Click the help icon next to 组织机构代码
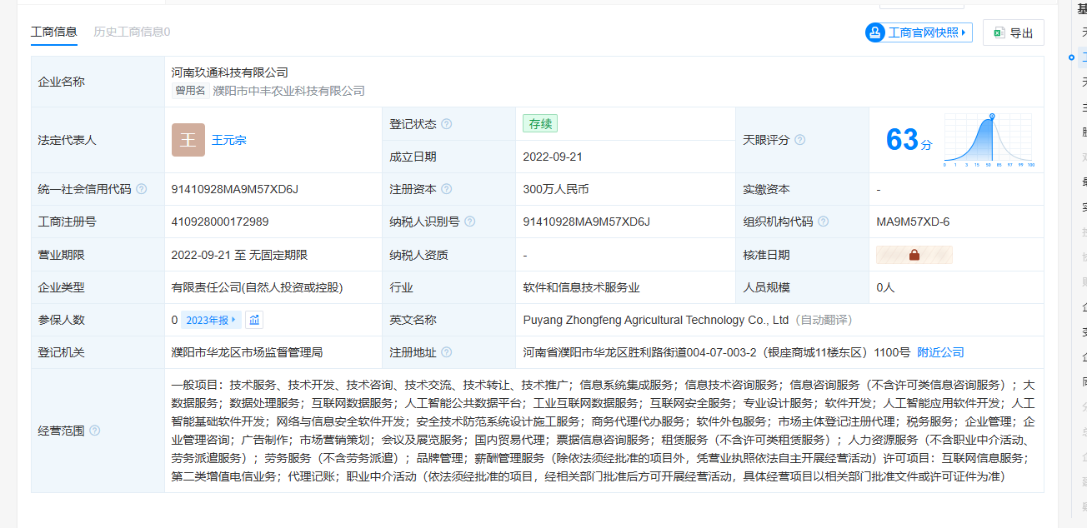The image size is (1087, 528). click(824, 222)
